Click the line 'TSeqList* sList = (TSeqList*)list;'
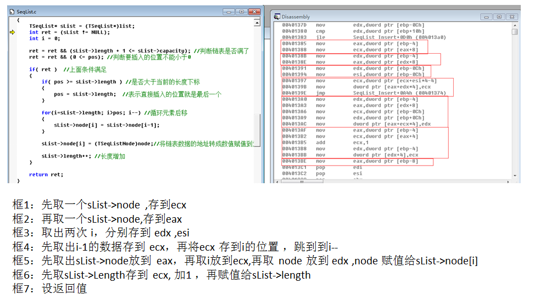Screen dimensions: 540x300 (82, 26)
